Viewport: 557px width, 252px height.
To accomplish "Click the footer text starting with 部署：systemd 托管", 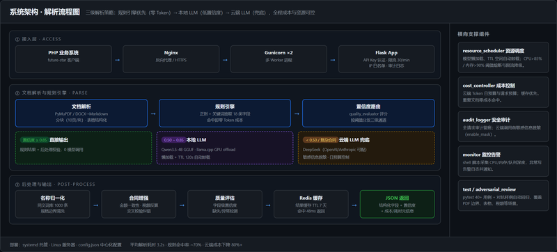I will tap(65, 244).
